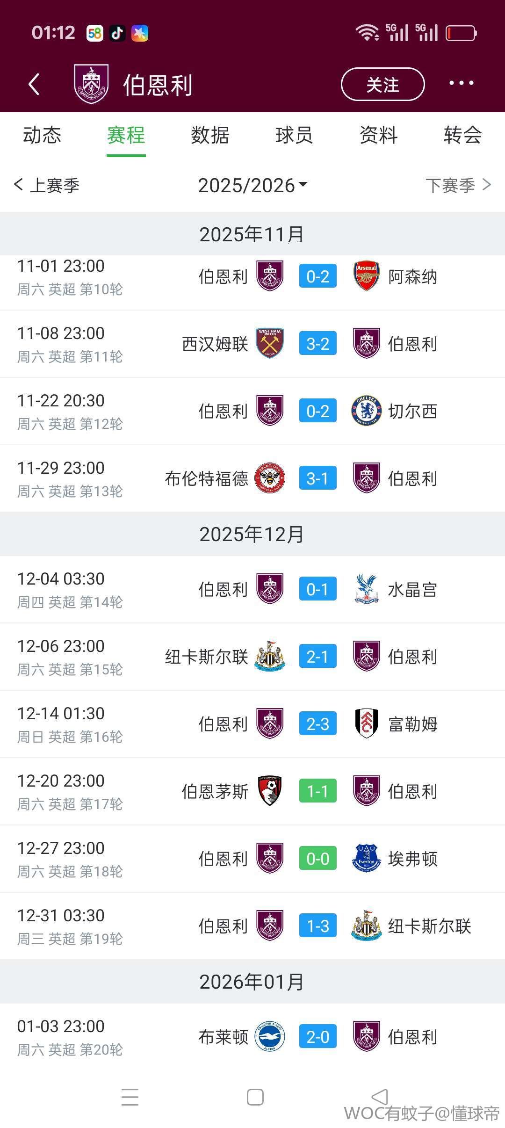505x1128 pixels.
Task: Expand the 2025/2026 season dropdown
Action: (252, 185)
